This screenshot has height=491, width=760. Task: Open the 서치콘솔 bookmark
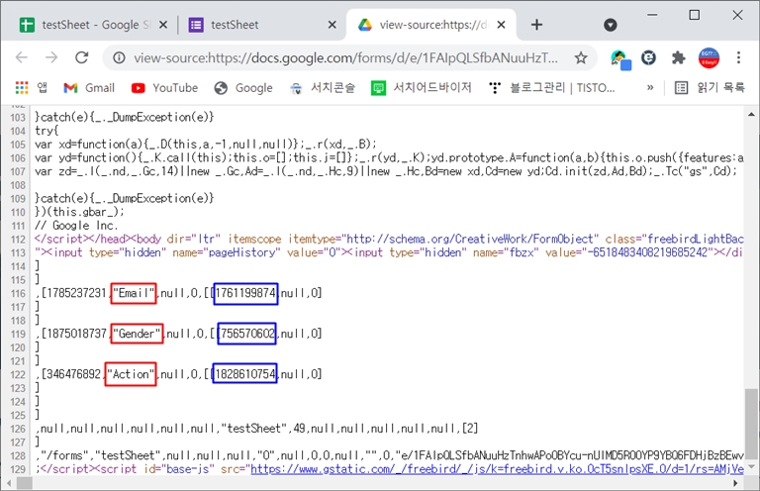[x=323, y=88]
